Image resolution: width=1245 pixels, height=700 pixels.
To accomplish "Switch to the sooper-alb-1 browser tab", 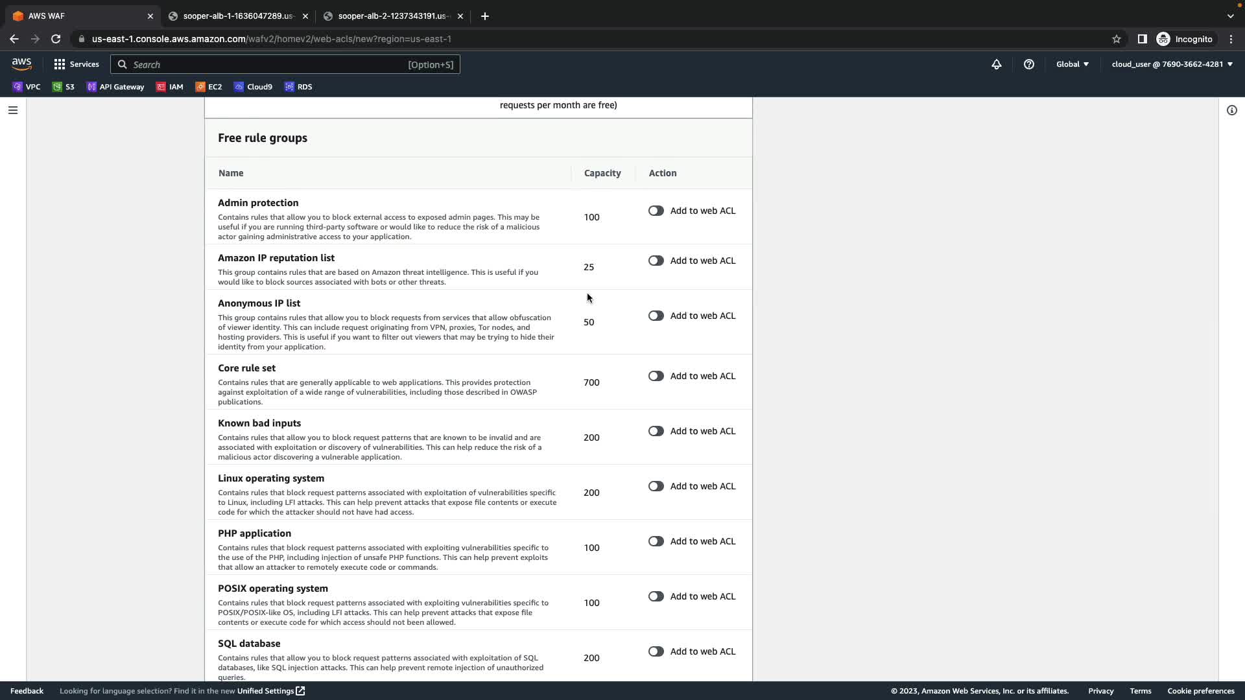I will coord(237,16).
